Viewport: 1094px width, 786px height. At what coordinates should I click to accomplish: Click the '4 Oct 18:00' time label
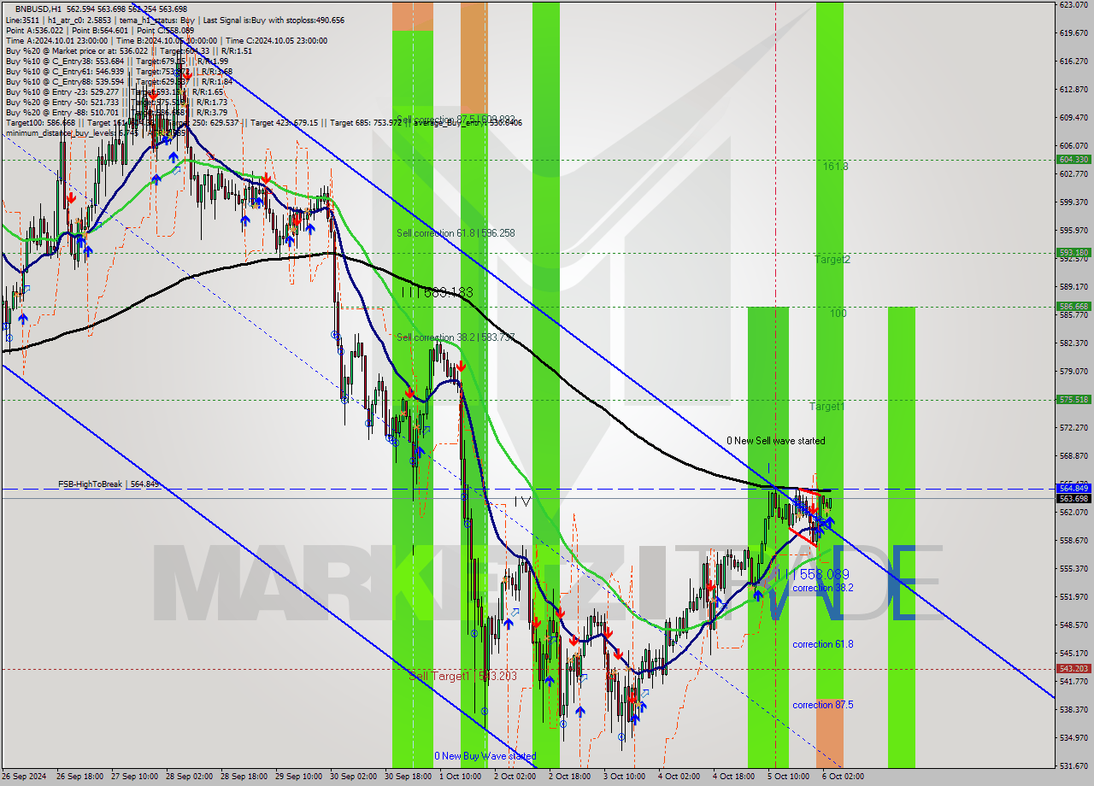point(733,777)
